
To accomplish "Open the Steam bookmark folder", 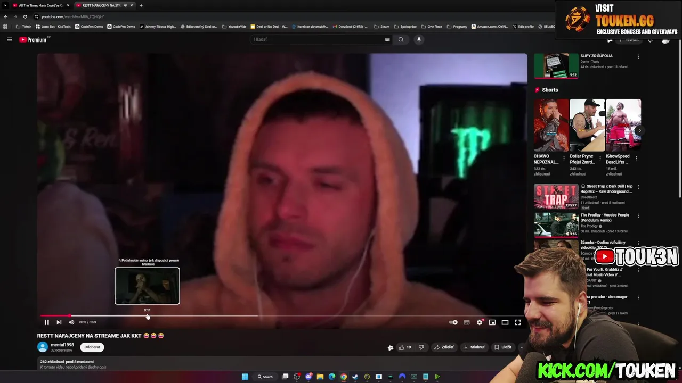I will click(381, 27).
